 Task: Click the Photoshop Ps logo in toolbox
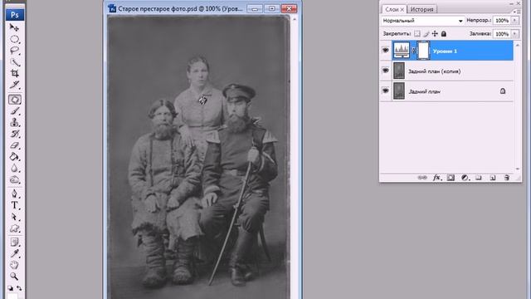point(15,15)
